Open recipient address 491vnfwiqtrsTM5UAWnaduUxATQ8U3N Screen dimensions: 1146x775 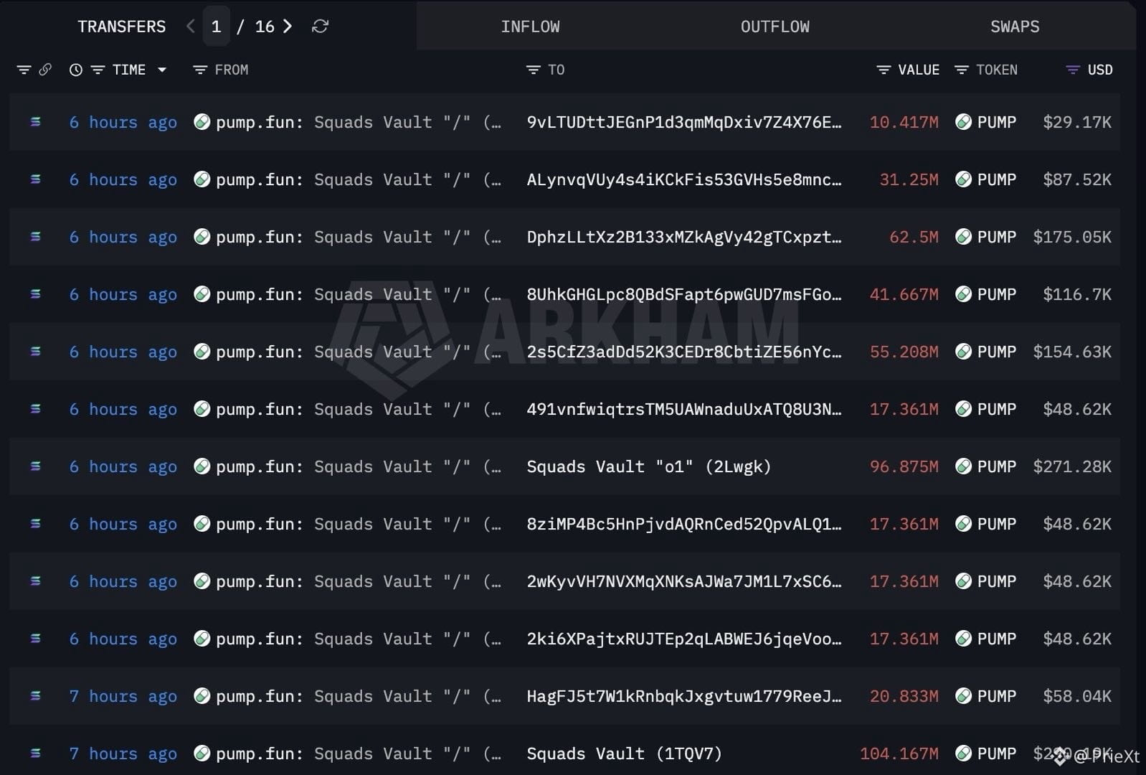(684, 409)
